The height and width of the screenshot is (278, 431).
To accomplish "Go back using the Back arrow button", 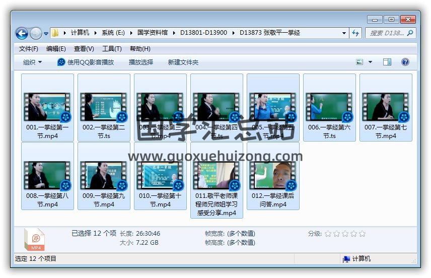I will tap(22, 33).
